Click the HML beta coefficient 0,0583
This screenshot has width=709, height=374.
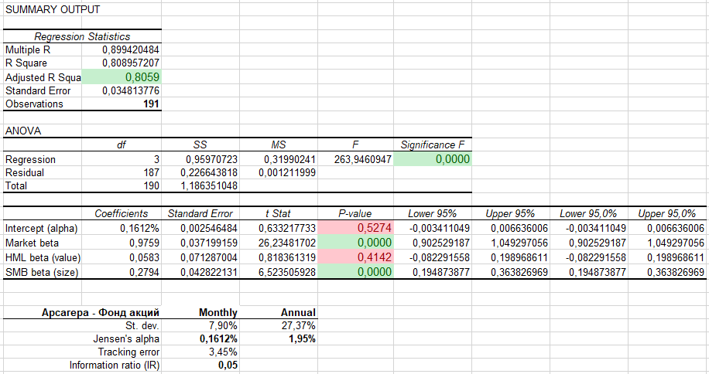click(144, 257)
